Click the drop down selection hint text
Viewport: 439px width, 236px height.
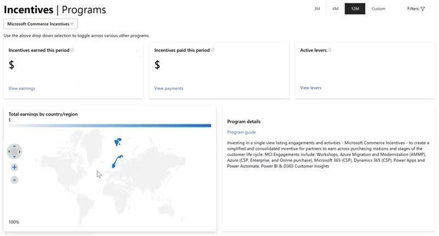tap(77, 36)
